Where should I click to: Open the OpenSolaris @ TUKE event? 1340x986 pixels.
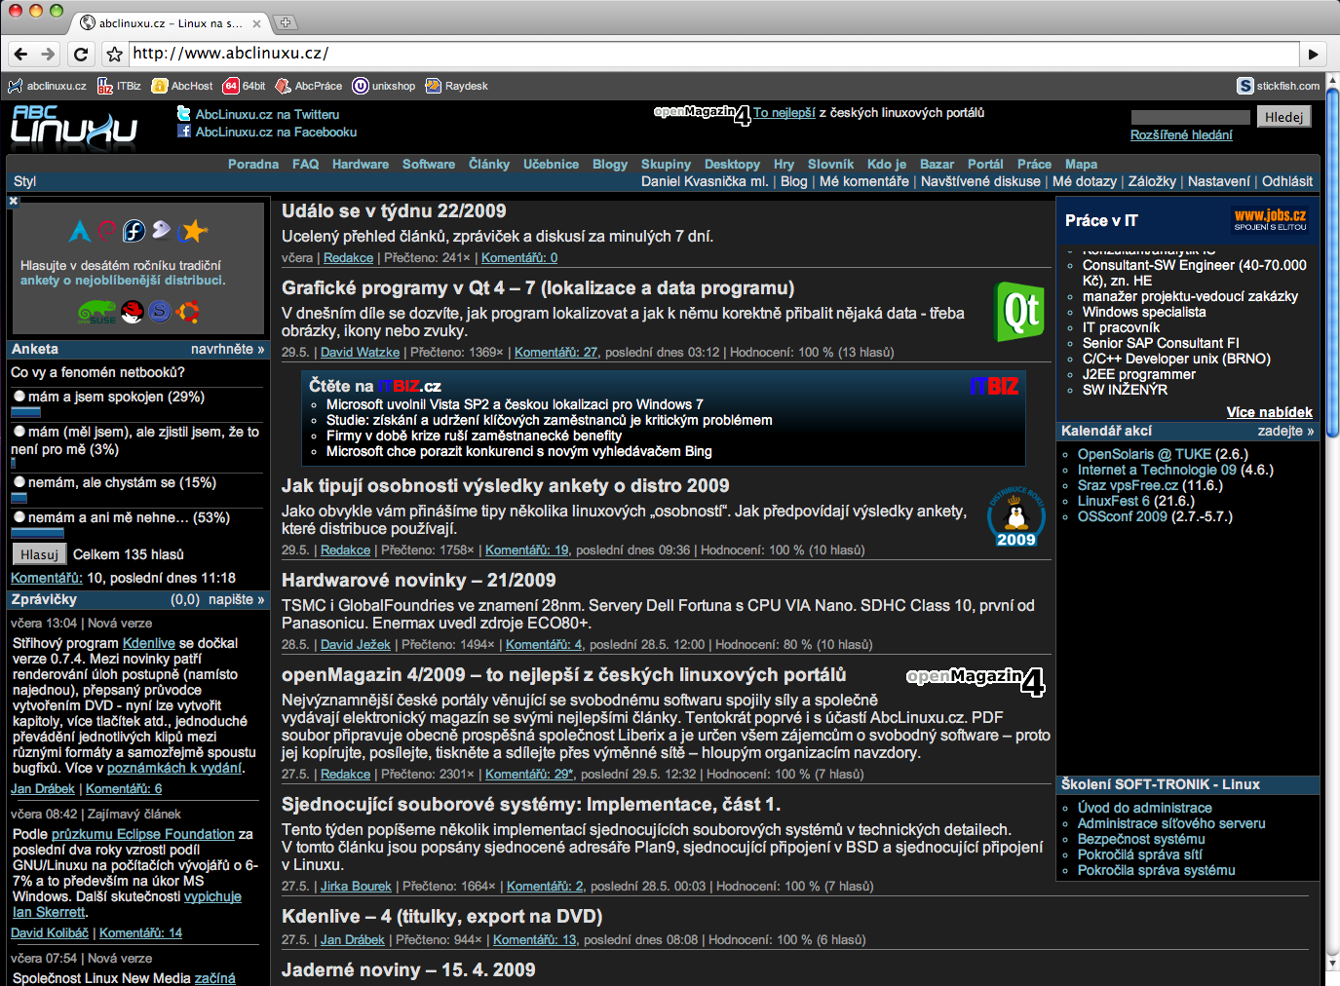click(1144, 454)
